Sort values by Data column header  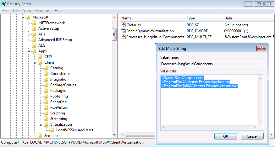[249, 18]
